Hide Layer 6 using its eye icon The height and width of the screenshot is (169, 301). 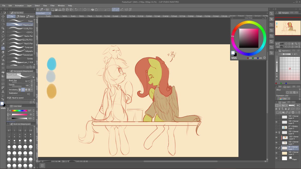click(276, 132)
